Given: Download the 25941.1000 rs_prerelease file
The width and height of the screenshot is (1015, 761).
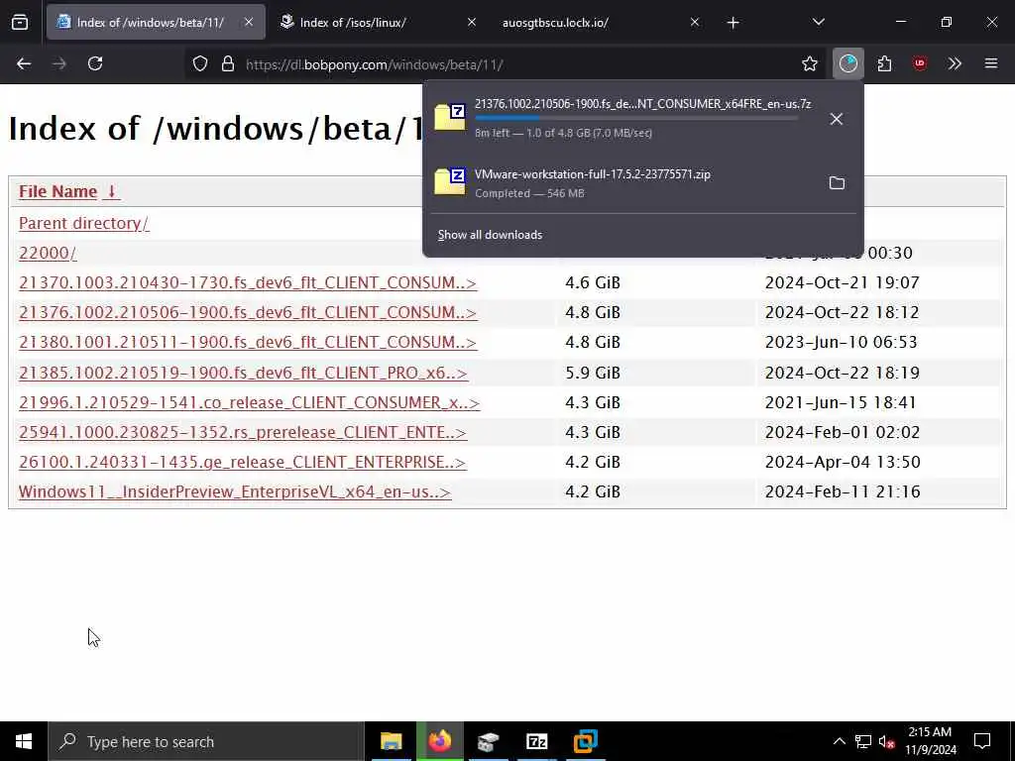Looking at the screenshot, I should click(x=243, y=432).
